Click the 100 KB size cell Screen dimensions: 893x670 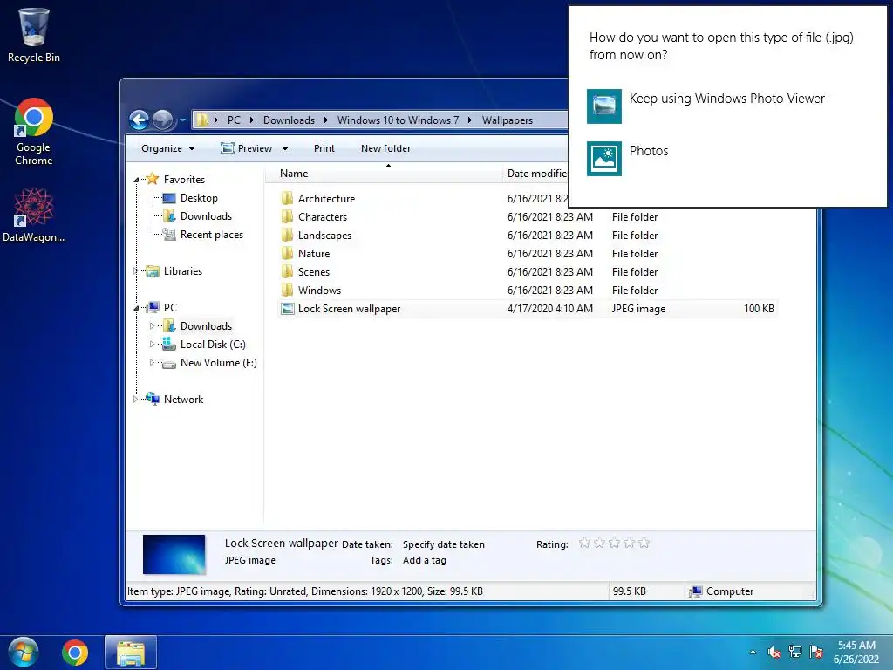click(759, 308)
